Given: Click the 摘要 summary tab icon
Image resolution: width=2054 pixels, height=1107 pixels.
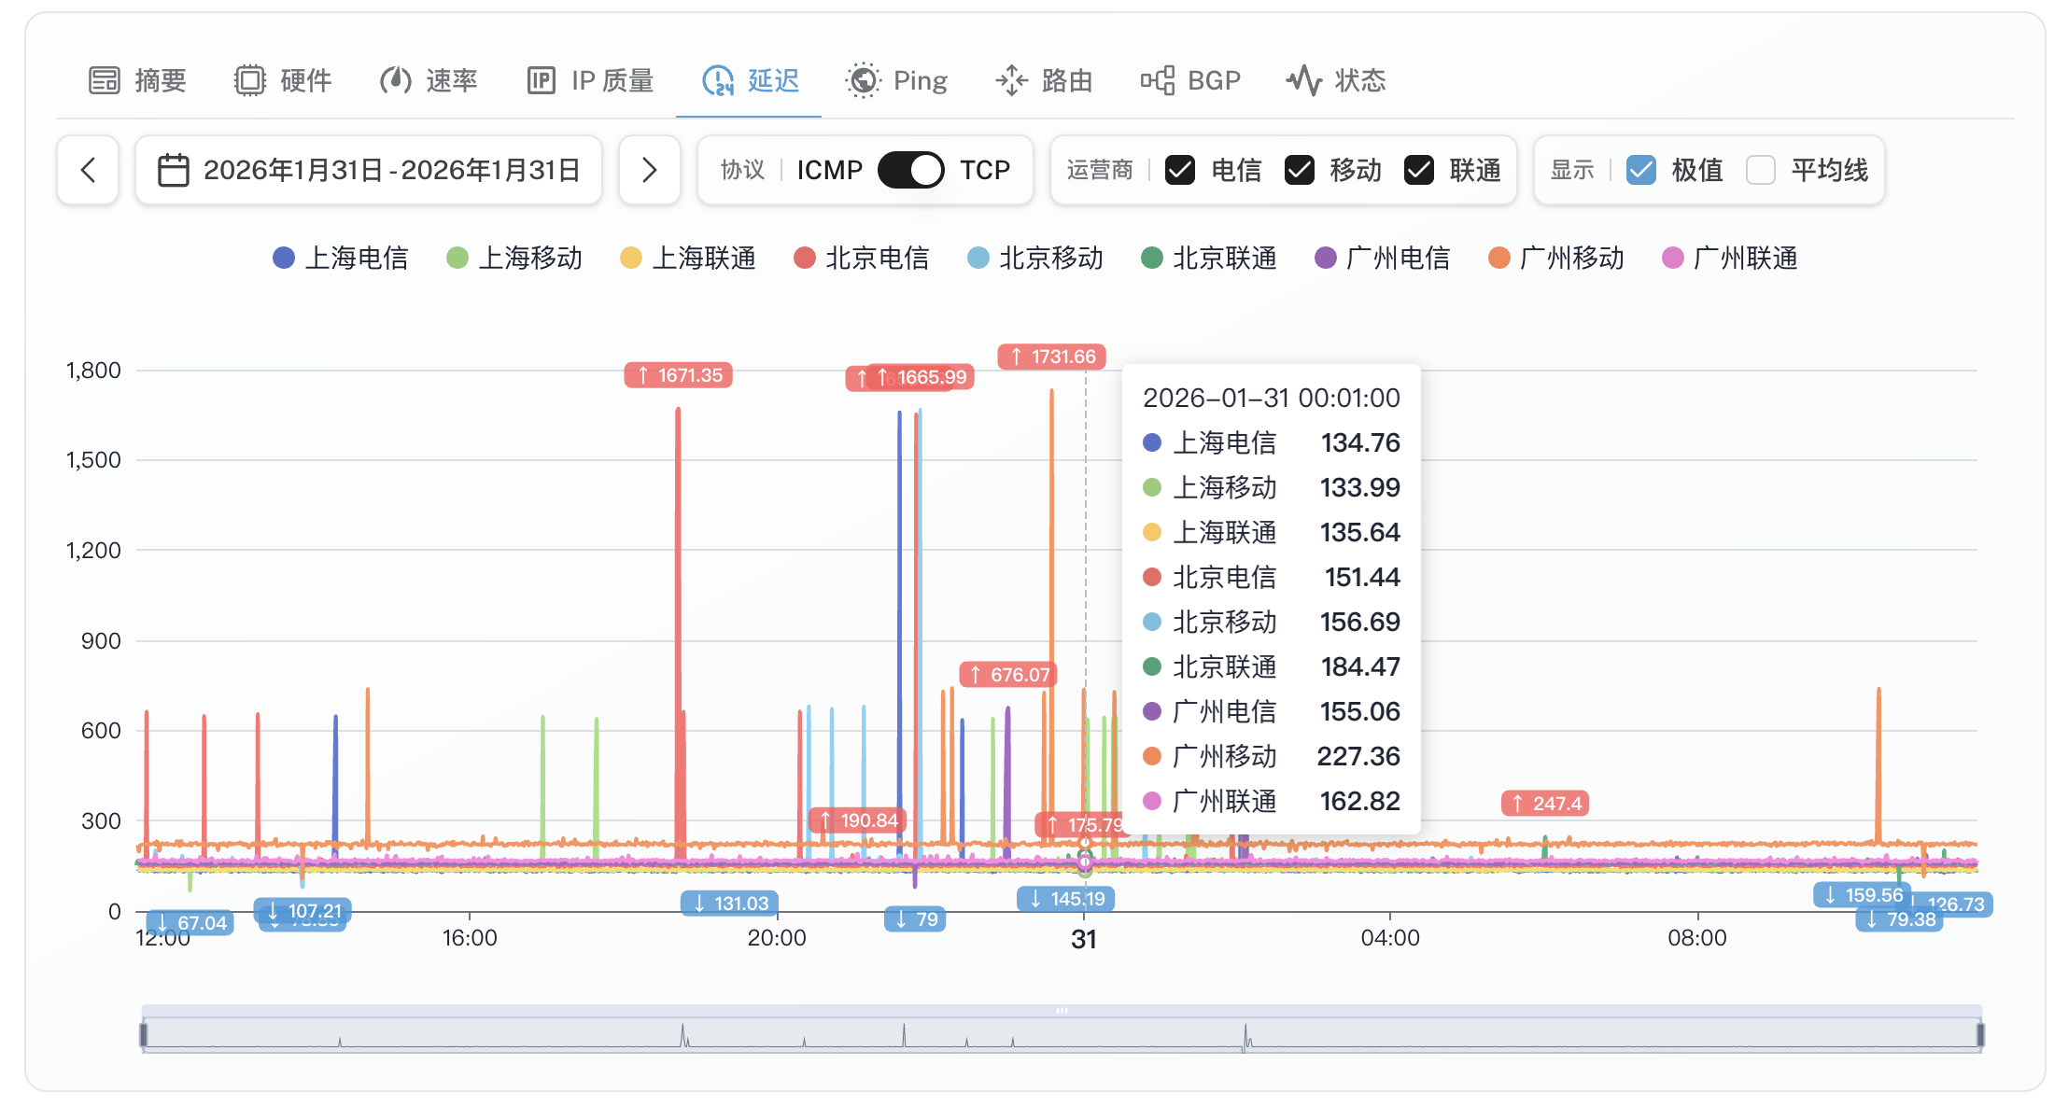Looking at the screenshot, I should pyautogui.click(x=104, y=80).
